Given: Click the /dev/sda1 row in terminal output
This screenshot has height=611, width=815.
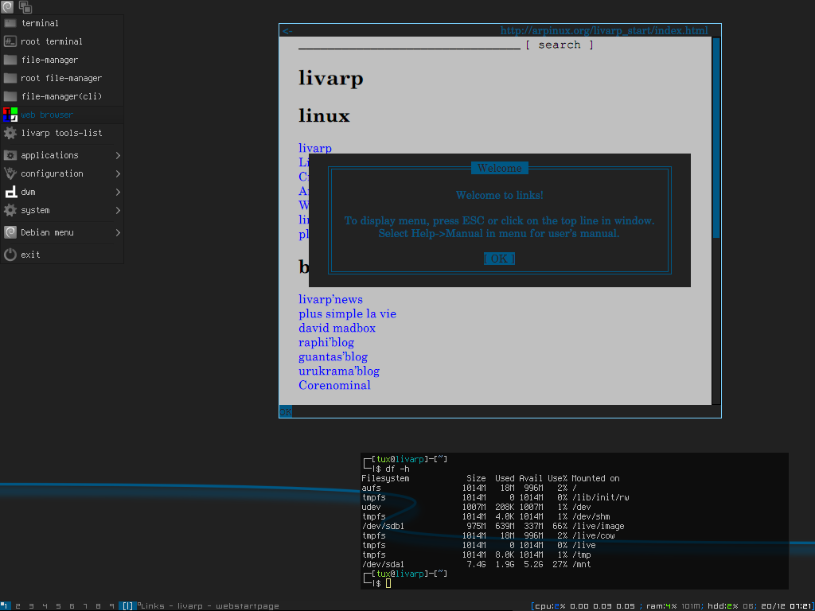Looking at the screenshot, I should 476,564.
